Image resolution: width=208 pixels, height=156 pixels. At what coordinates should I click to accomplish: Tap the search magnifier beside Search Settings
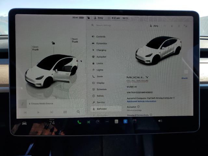[92, 25]
